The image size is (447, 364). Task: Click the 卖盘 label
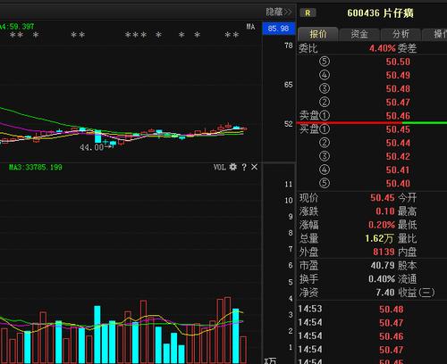click(x=308, y=116)
